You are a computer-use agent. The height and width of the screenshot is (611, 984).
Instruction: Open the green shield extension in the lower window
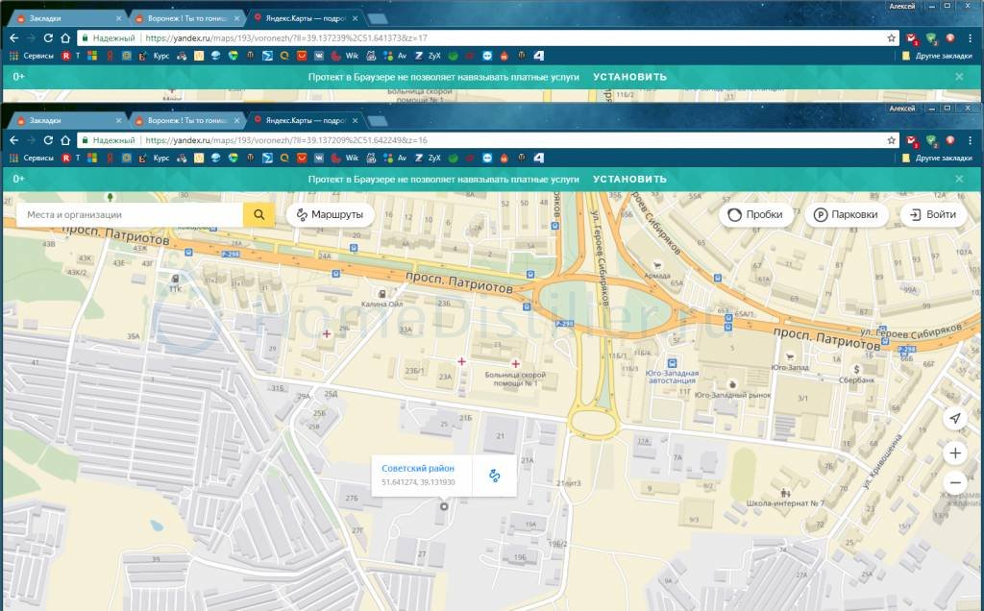932,140
